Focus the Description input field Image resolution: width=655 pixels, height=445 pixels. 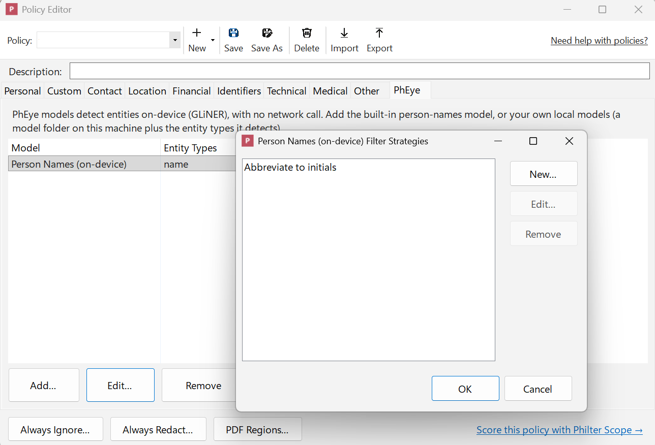[360, 71]
